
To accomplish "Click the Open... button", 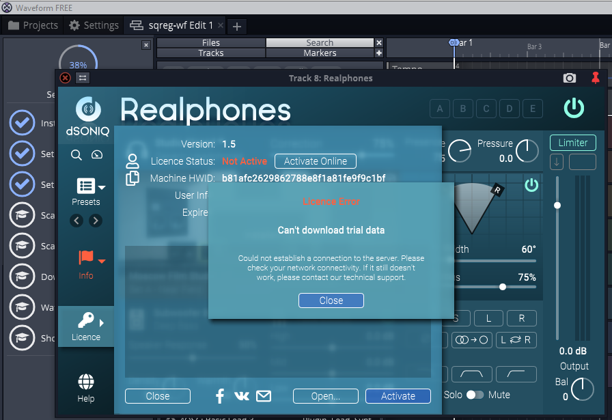I will (326, 396).
